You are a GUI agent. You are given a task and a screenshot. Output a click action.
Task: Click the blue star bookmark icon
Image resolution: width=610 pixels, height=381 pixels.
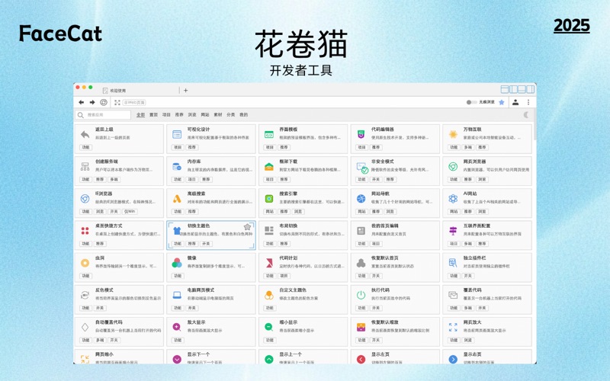coord(502,102)
